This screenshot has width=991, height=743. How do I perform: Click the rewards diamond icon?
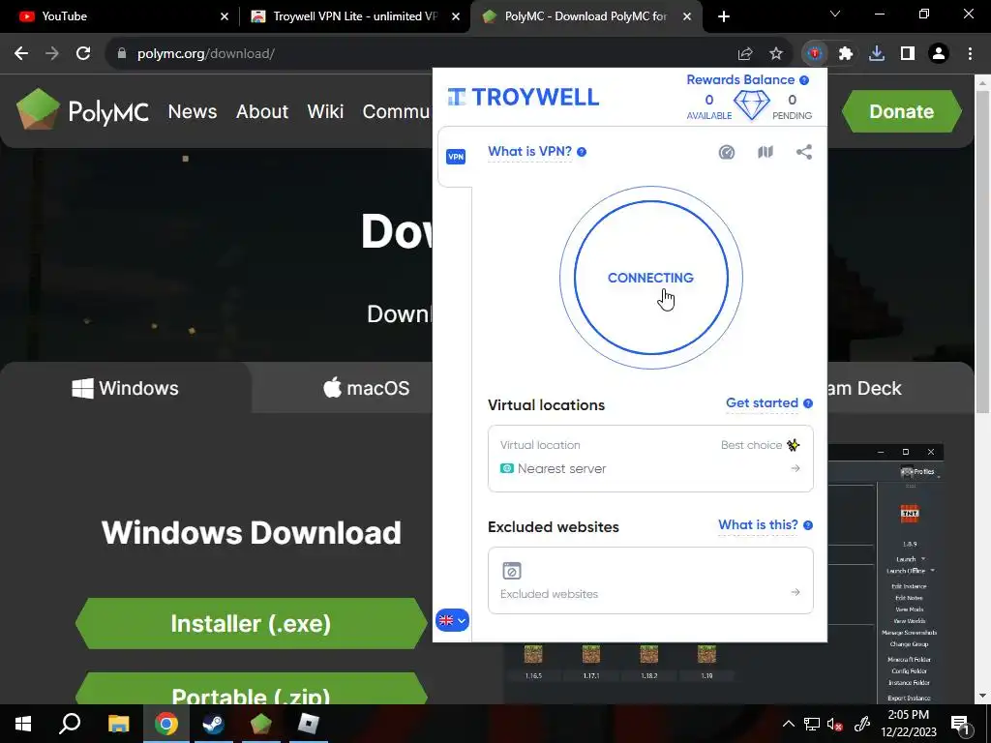pyautogui.click(x=751, y=104)
